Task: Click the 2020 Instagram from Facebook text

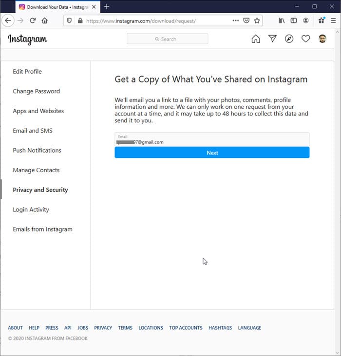Action: tap(48, 338)
